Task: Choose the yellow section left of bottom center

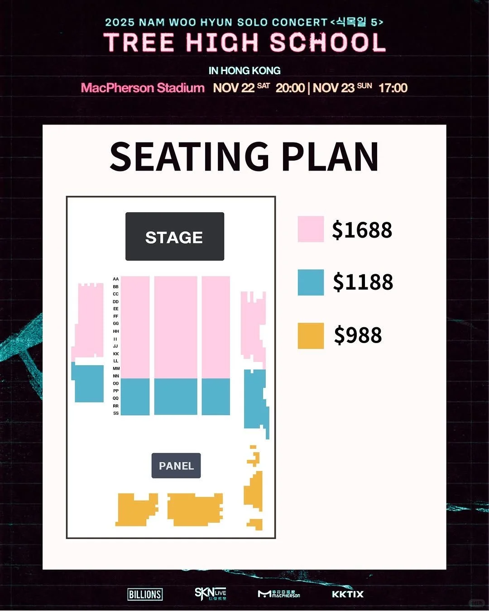Action: pos(136,510)
